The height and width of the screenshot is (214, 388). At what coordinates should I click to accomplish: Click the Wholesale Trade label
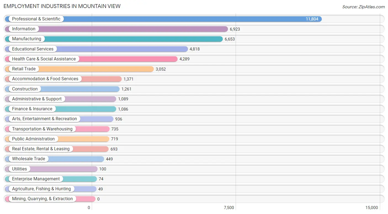pyautogui.click(x=29, y=159)
